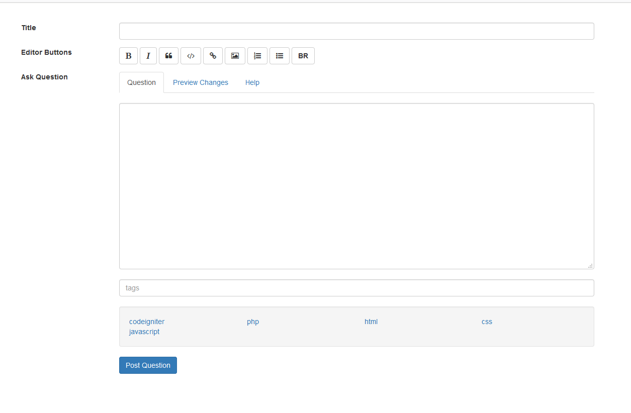This screenshot has height=413, width=631.
Task: Insert a code block with the code icon
Action: tap(191, 56)
